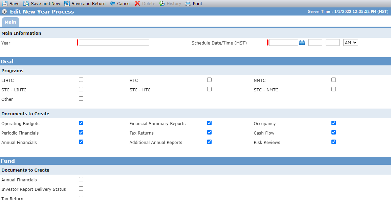Click the Main Information heading

pyautogui.click(x=21, y=33)
